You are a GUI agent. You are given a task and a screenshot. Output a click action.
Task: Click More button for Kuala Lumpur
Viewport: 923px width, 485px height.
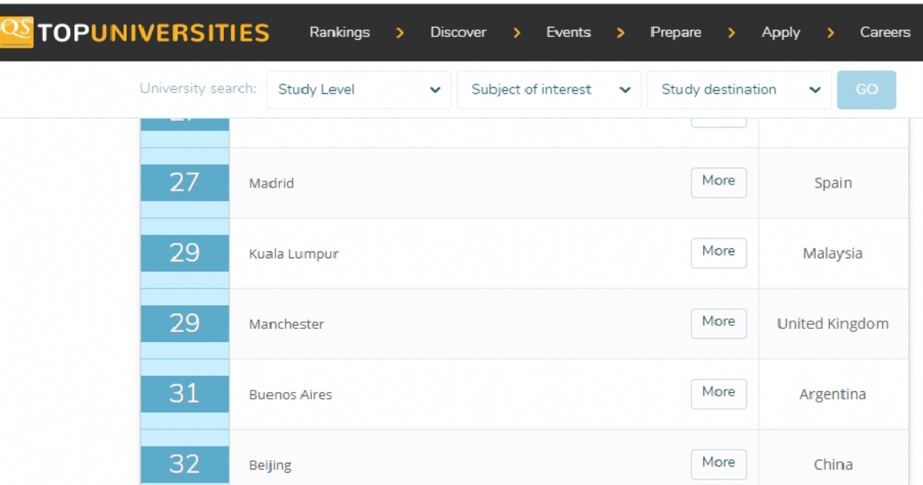pos(718,253)
